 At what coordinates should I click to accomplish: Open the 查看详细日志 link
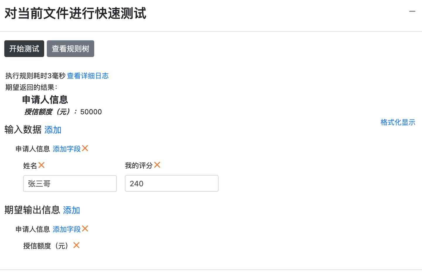(88, 76)
